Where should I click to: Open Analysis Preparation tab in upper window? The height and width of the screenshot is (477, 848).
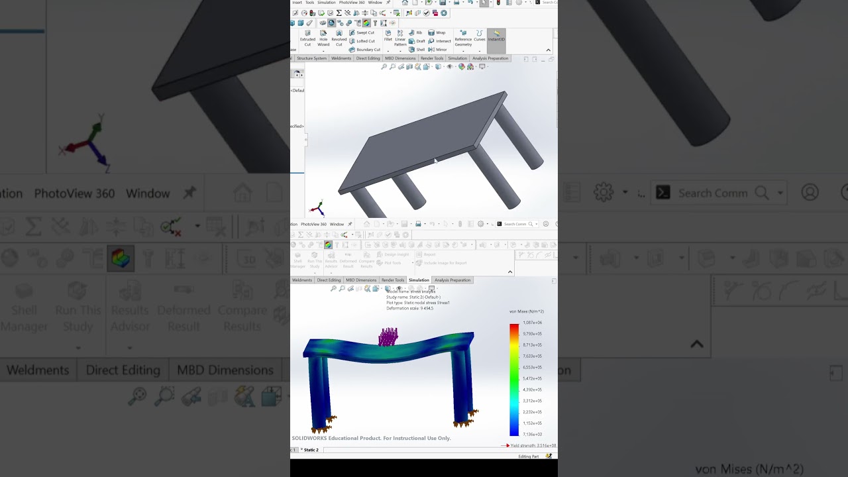490,58
